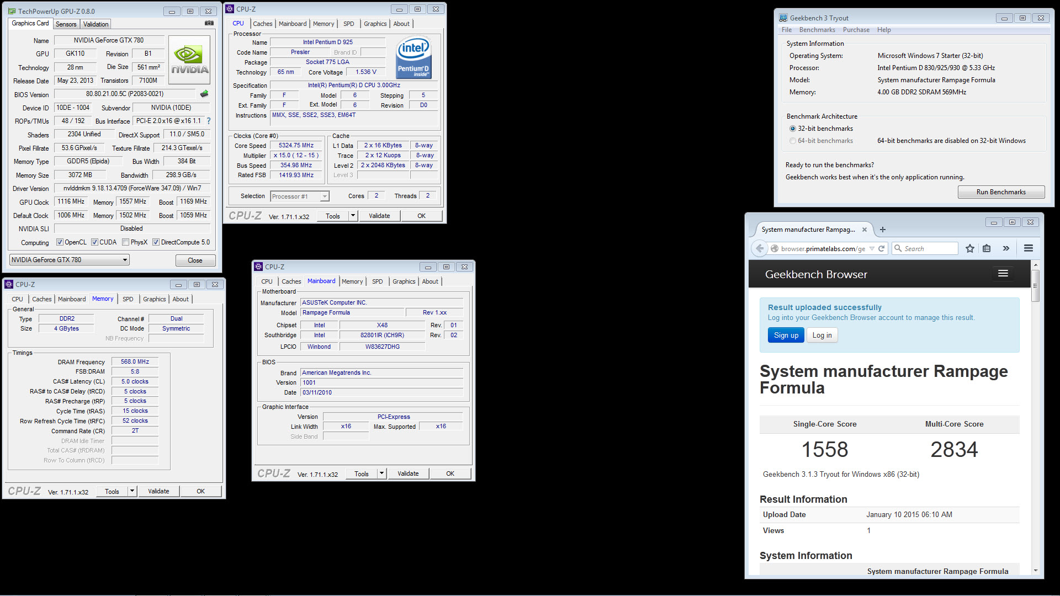Open About tab in CPU-Z Memory window

(x=181, y=299)
